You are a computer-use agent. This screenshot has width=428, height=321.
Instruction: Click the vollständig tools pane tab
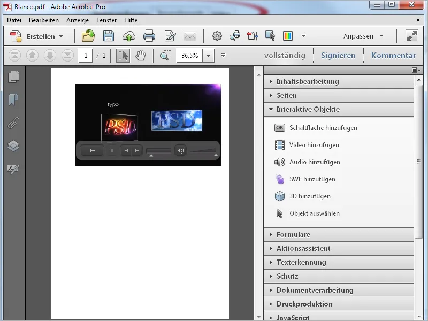pos(285,56)
